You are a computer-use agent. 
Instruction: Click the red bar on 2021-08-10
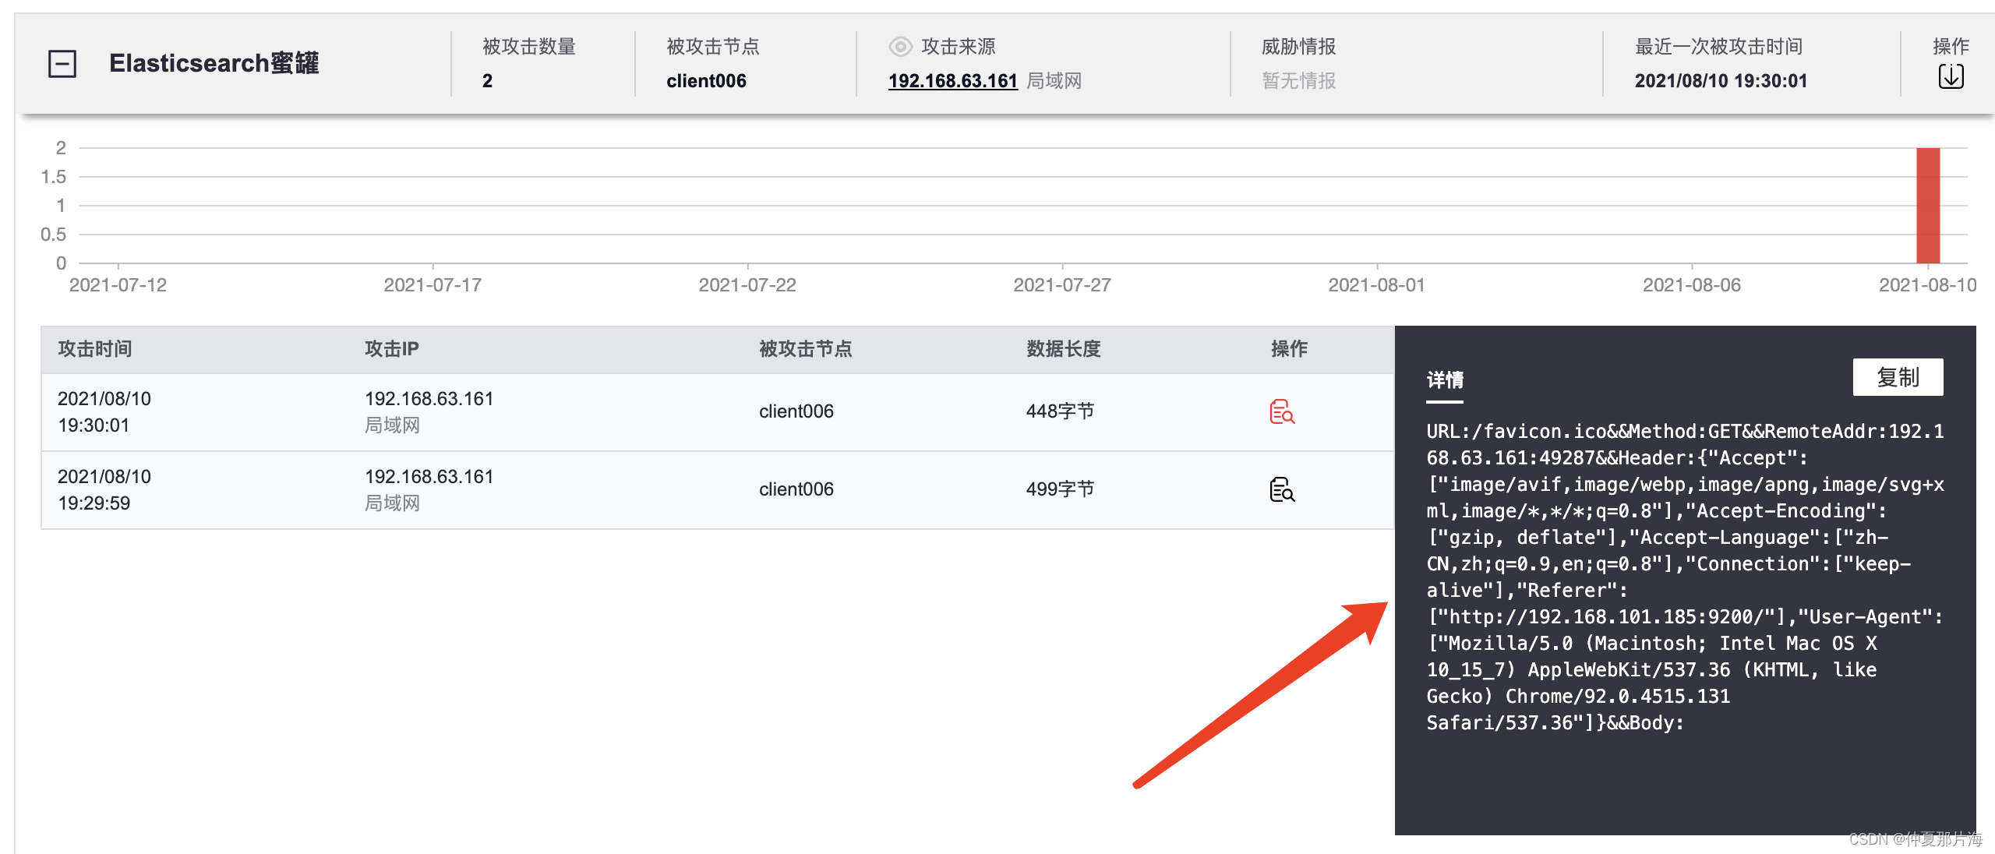point(1927,206)
